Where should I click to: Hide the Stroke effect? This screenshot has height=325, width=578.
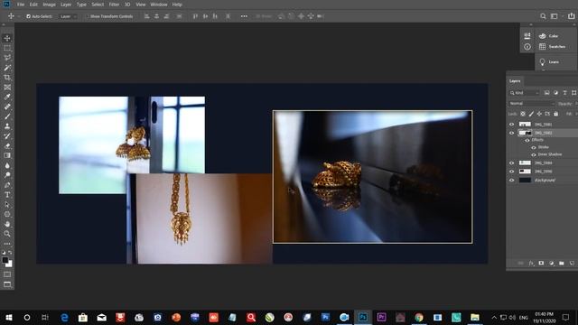point(534,147)
